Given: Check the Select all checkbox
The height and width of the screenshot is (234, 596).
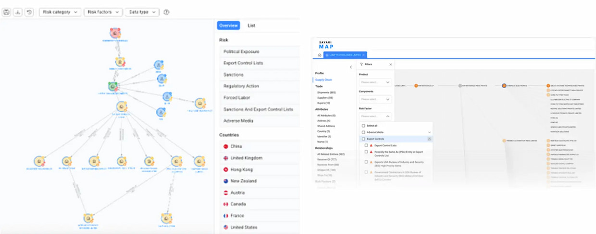Looking at the screenshot, I should (x=363, y=126).
